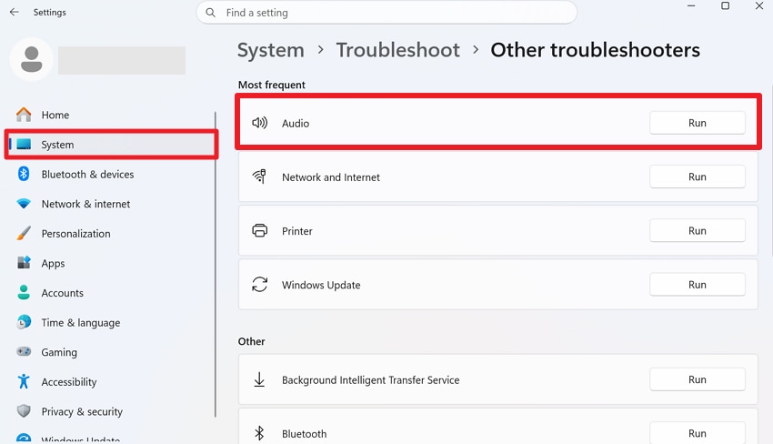Click the sidebar vertical scrollbar
The width and height of the screenshot is (773, 444).
216,265
